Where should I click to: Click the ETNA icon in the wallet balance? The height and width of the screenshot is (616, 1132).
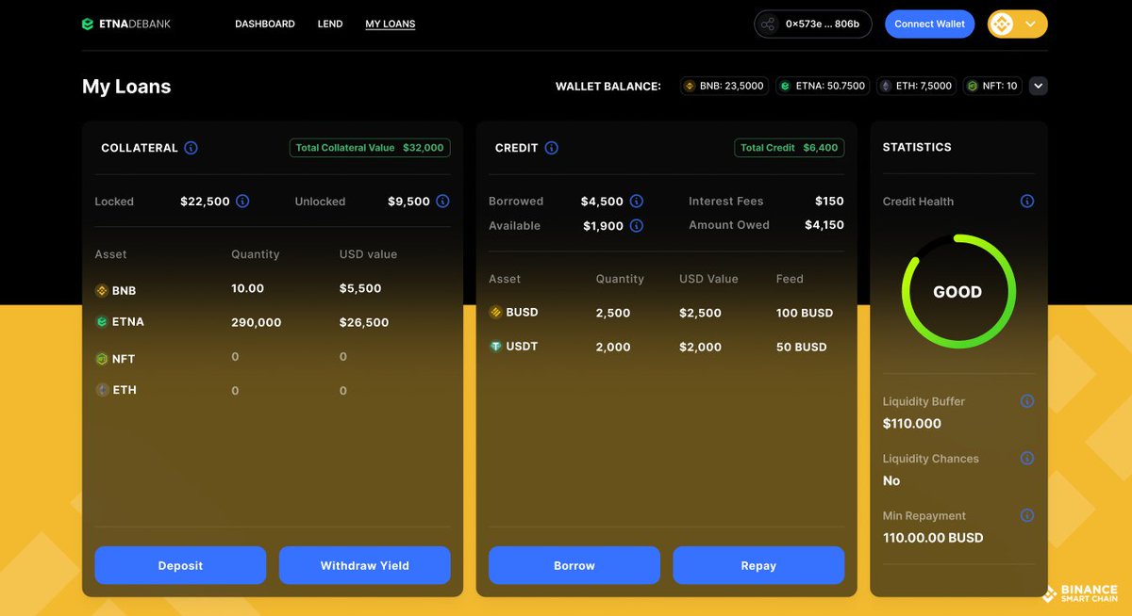click(786, 86)
